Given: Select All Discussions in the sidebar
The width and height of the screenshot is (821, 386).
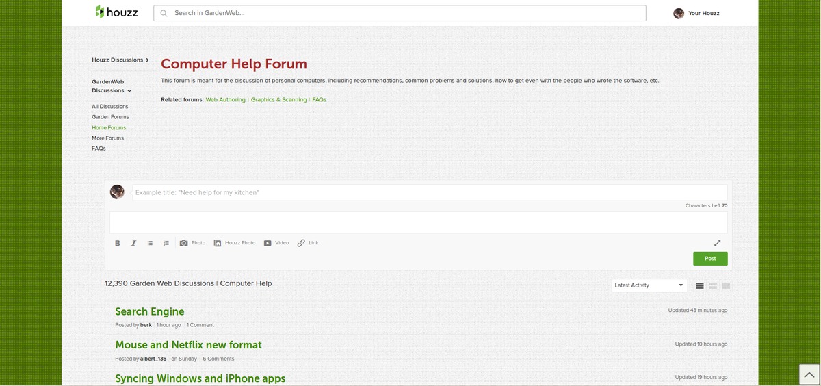Looking at the screenshot, I should point(110,107).
